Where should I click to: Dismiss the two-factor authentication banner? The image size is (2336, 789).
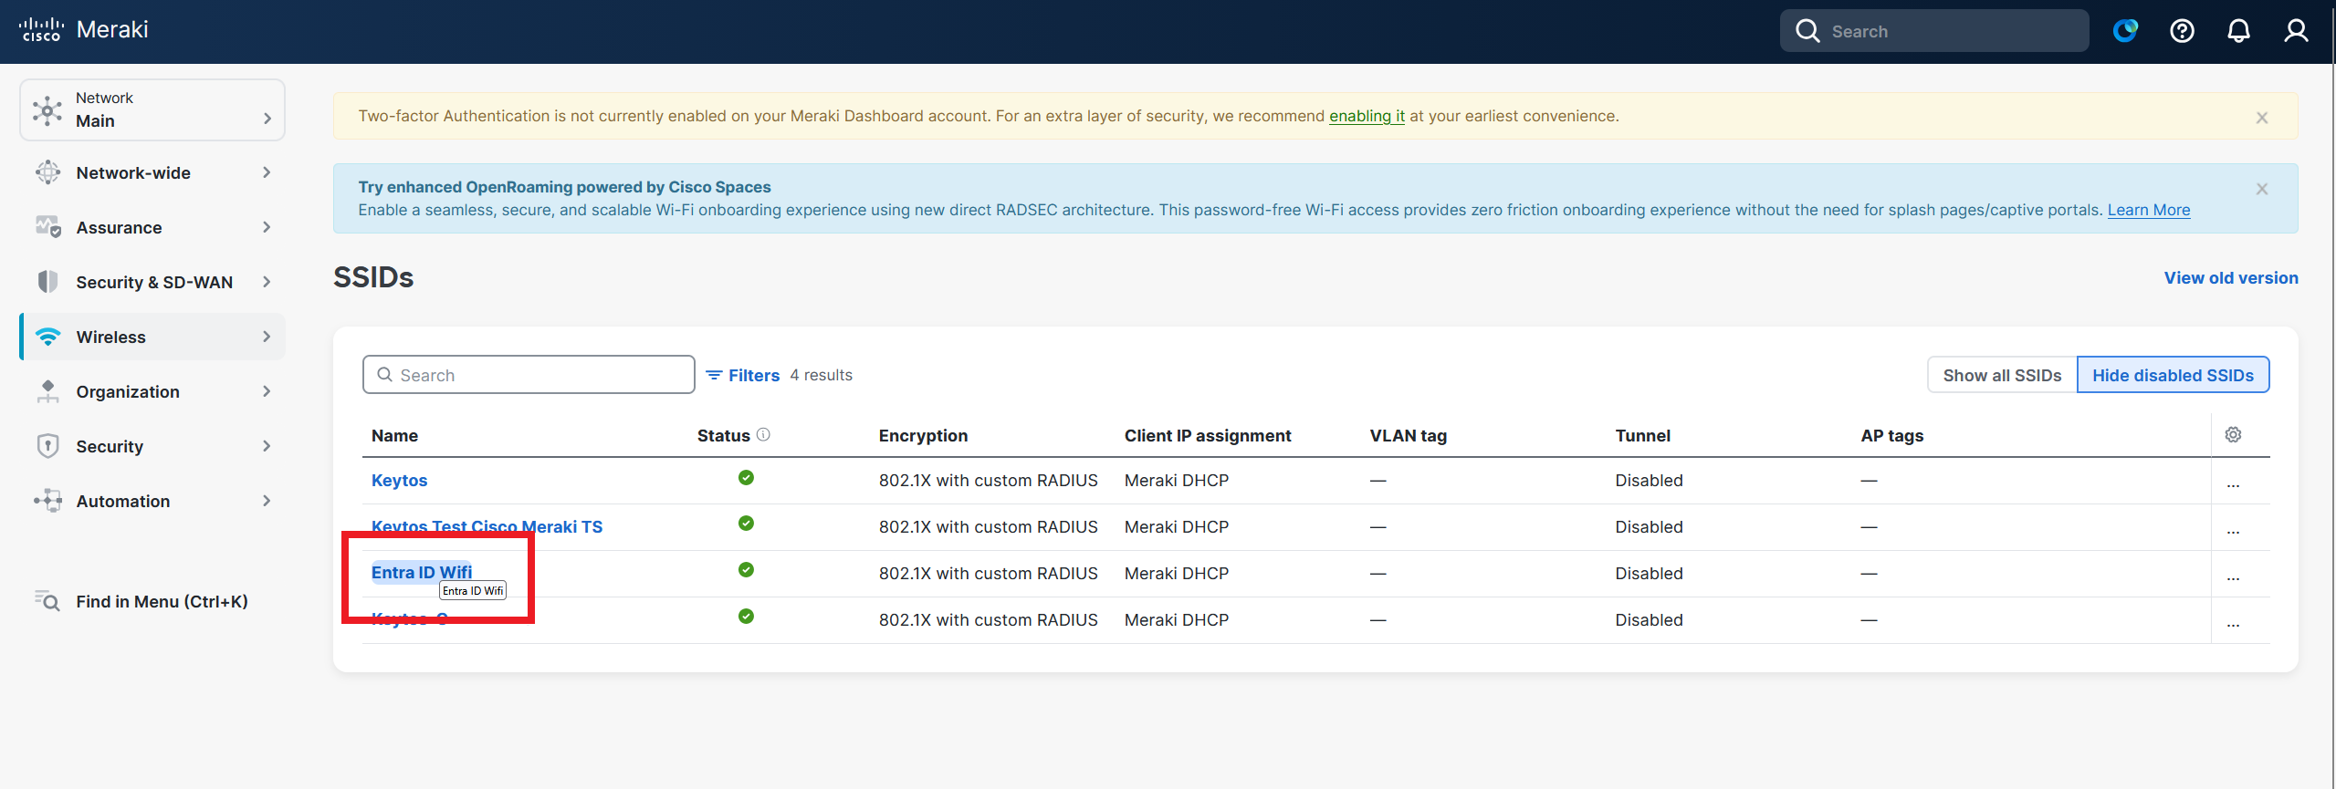[x=2262, y=118]
